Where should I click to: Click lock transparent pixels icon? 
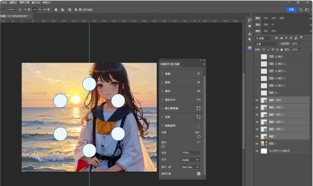tap(264, 49)
